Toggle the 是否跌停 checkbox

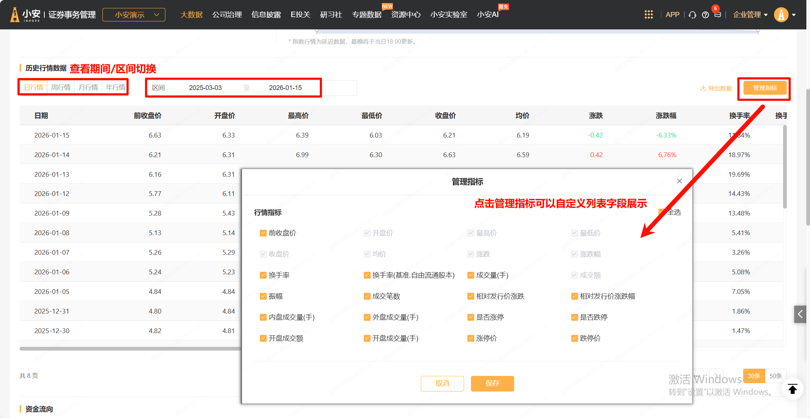pyautogui.click(x=575, y=317)
